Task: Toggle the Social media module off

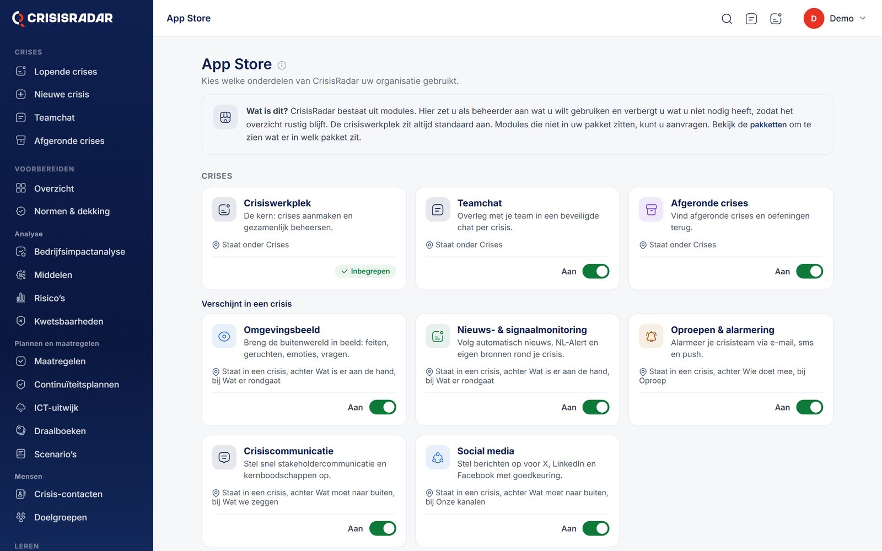Action: point(596,528)
